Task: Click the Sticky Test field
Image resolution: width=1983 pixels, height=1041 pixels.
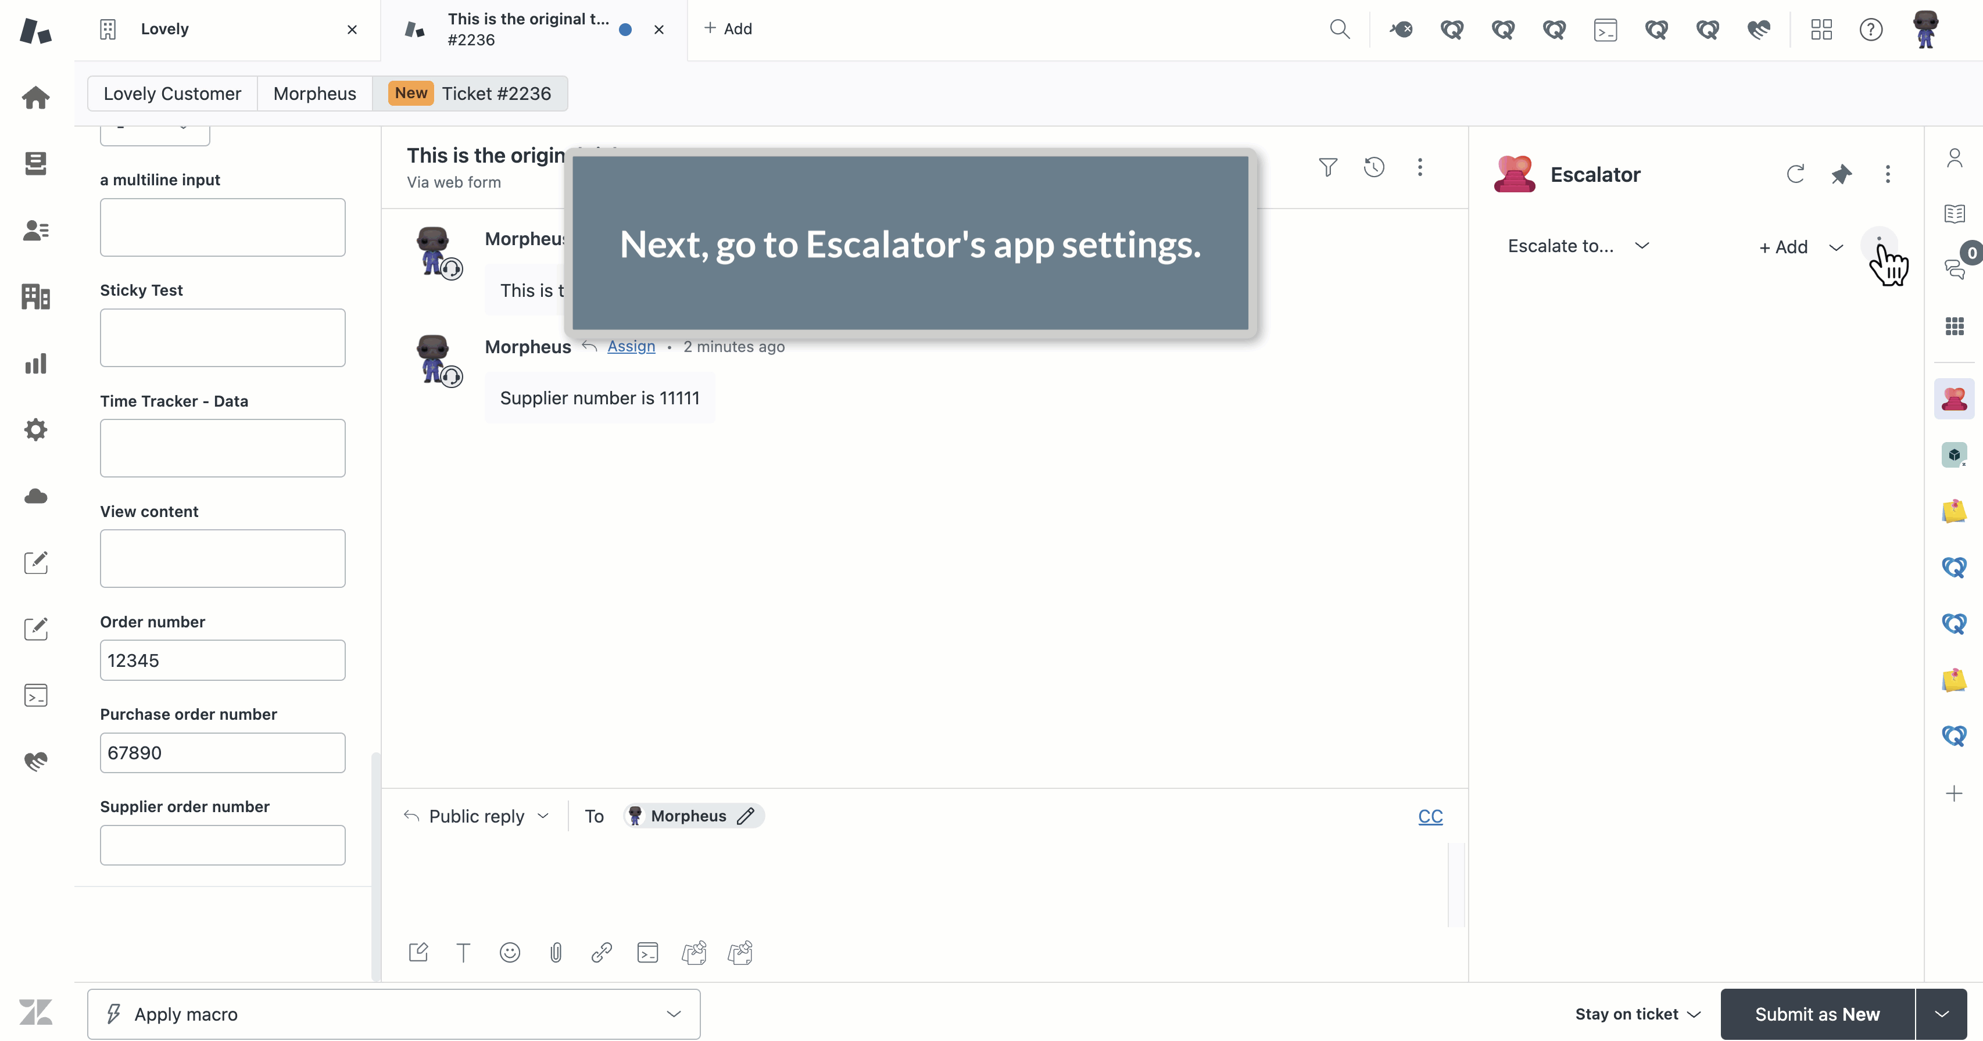Action: 223,338
